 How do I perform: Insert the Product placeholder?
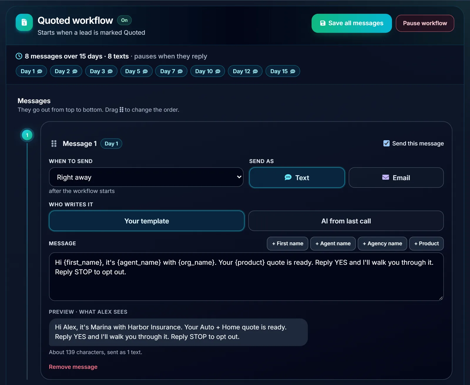pos(427,244)
